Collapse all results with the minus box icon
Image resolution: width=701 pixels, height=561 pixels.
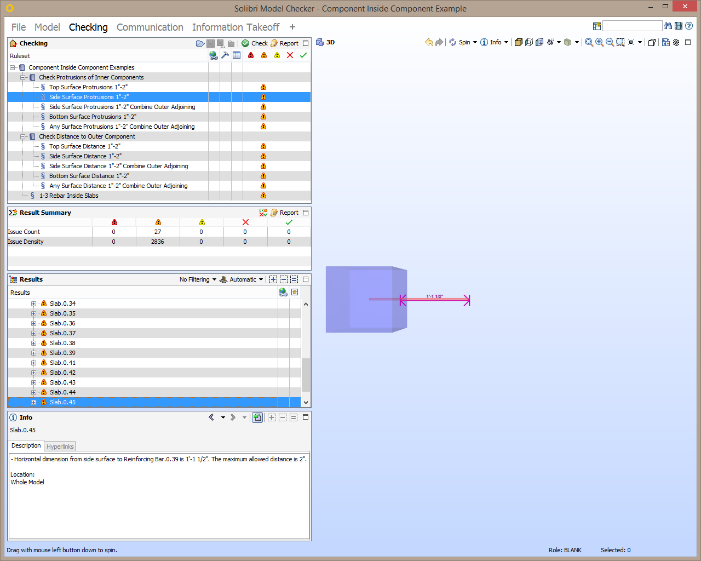[x=284, y=279]
